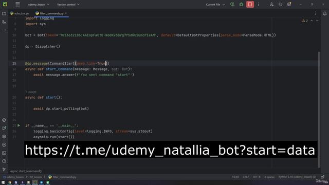Viewport: 329px width, 185px height.
Task: Open Chrome from the taskbar
Action: click(10, 182)
